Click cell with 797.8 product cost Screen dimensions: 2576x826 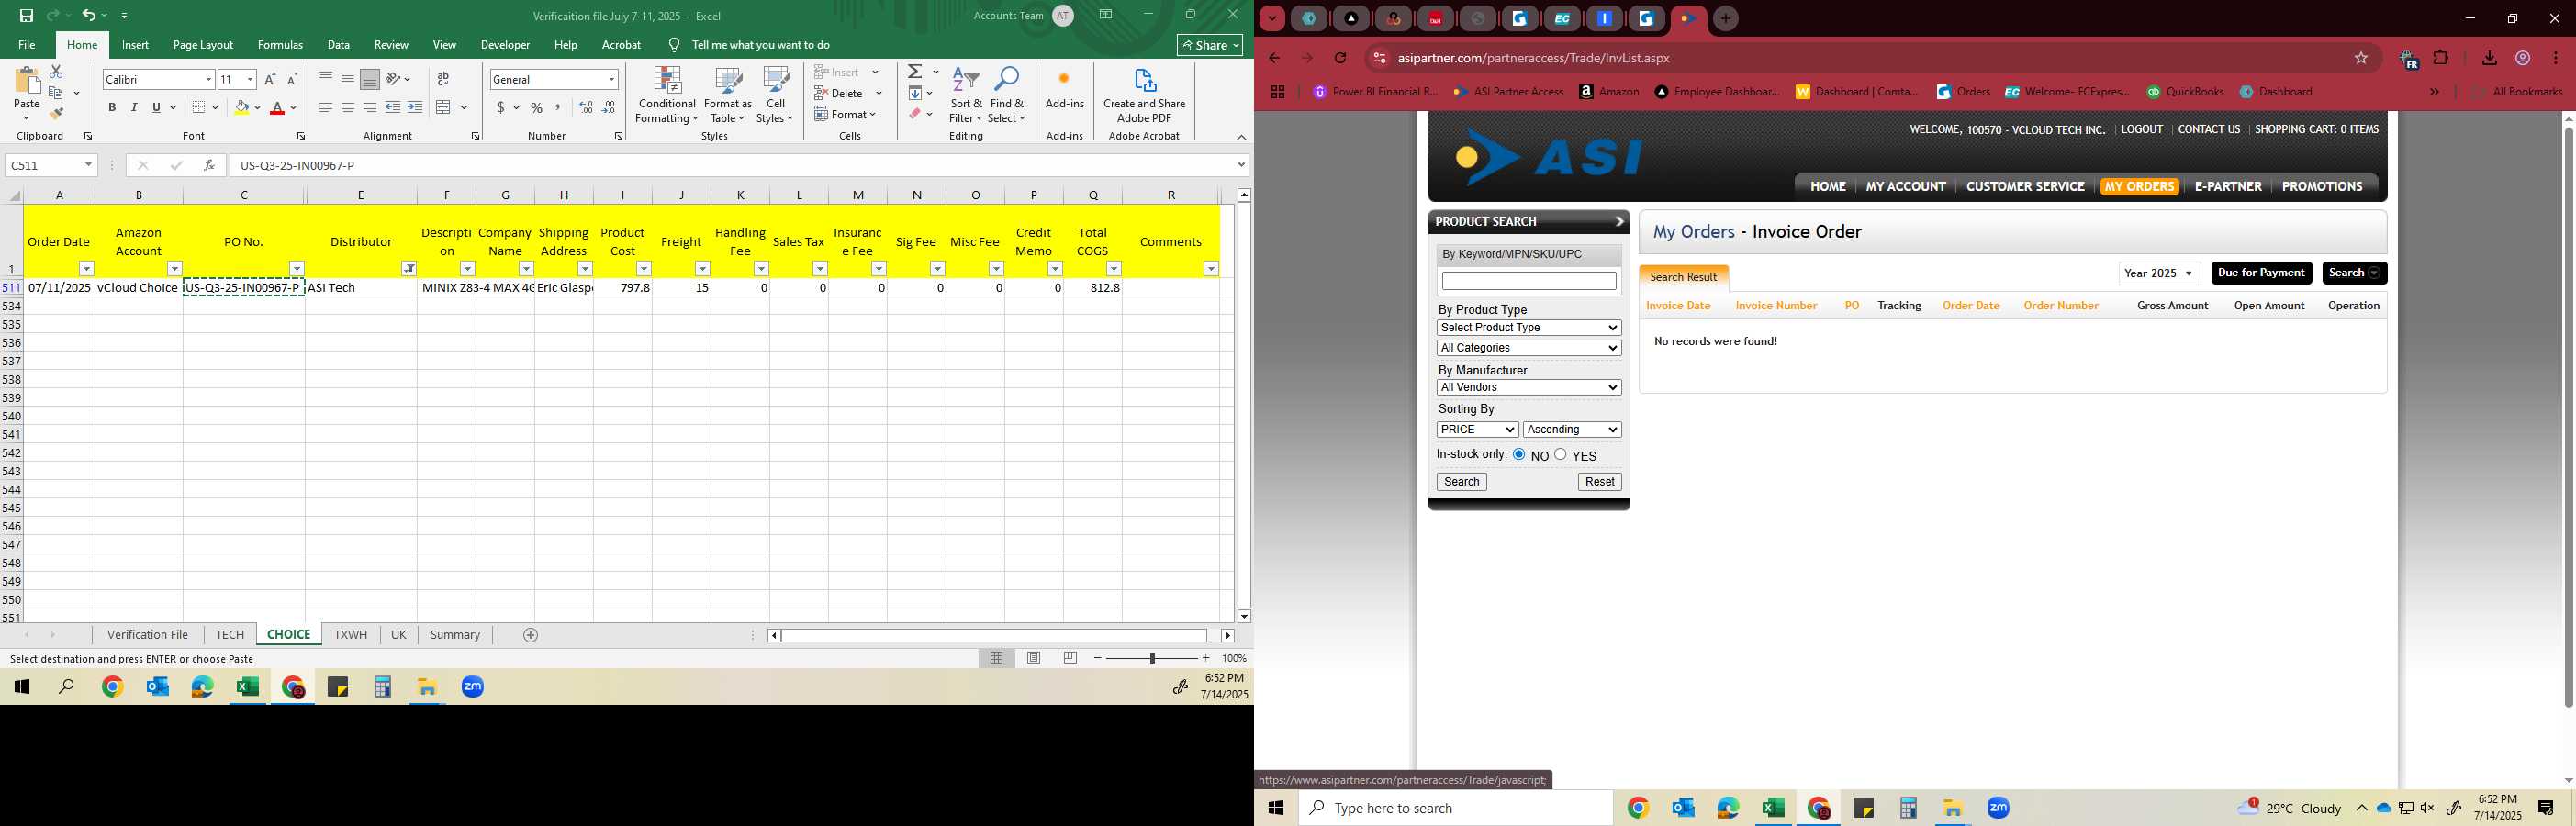click(622, 287)
